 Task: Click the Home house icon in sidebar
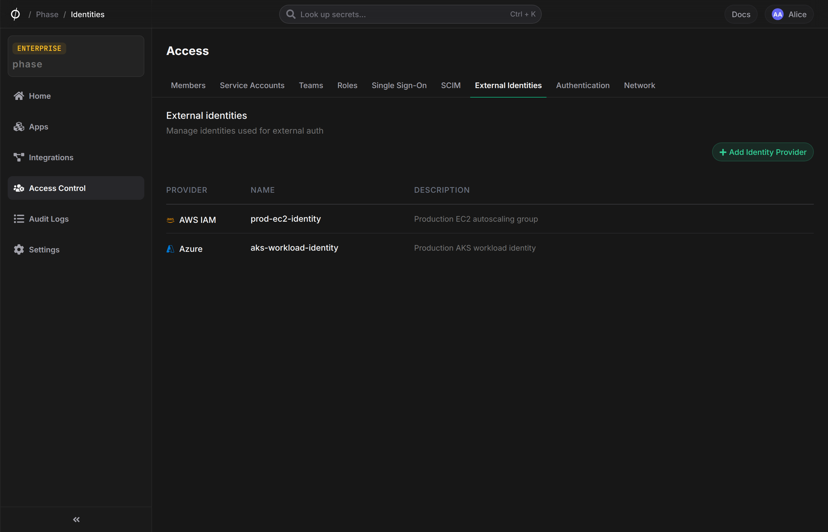(x=19, y=96)
